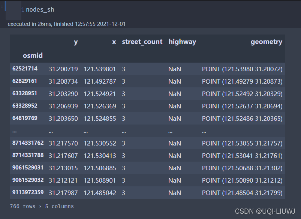Click geometry POINT (121.50688 31.21302)
The width and height of the screenshot is (301, 219).
point(242,168)
